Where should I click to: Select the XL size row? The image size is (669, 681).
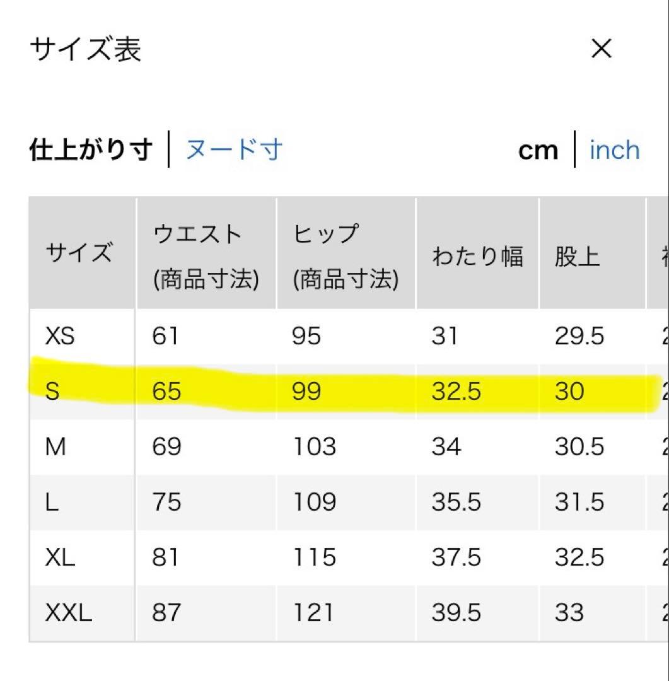pos(349,557)
